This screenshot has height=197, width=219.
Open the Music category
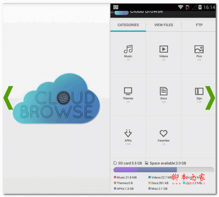128,53
